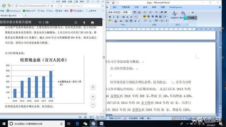
Task: Switch to the NoteExpress ribbon tab
Action: pos(176,7)
